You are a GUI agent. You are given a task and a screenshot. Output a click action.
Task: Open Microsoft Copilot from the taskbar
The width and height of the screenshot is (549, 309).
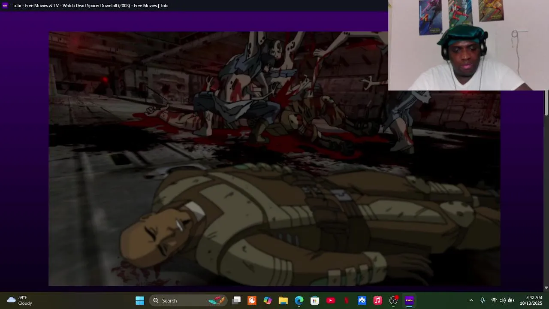pyautogui.click(x=268, y=300)
